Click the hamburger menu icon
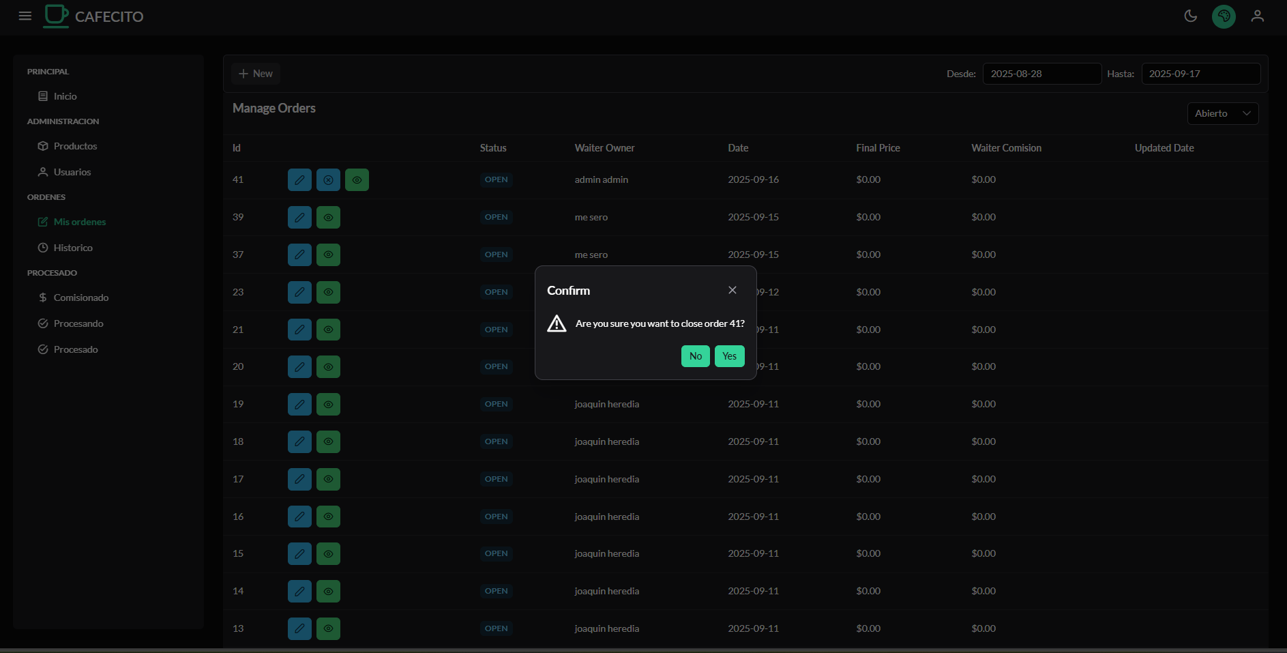The width and height of the screenshot is (1287, 653). click(x=25, y=16)
